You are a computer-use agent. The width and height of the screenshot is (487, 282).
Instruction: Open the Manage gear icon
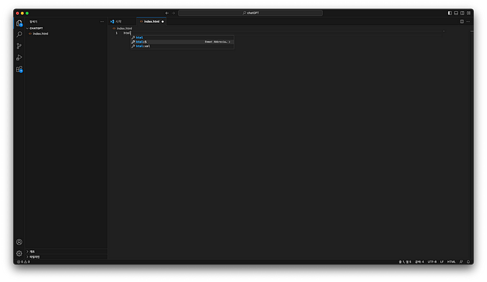[19, 254]
